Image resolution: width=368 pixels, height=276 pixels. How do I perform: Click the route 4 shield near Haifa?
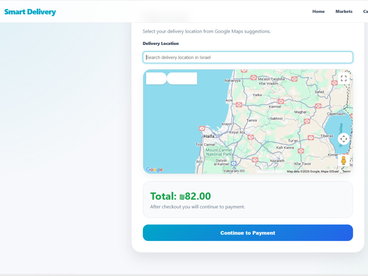coord(202,128)
